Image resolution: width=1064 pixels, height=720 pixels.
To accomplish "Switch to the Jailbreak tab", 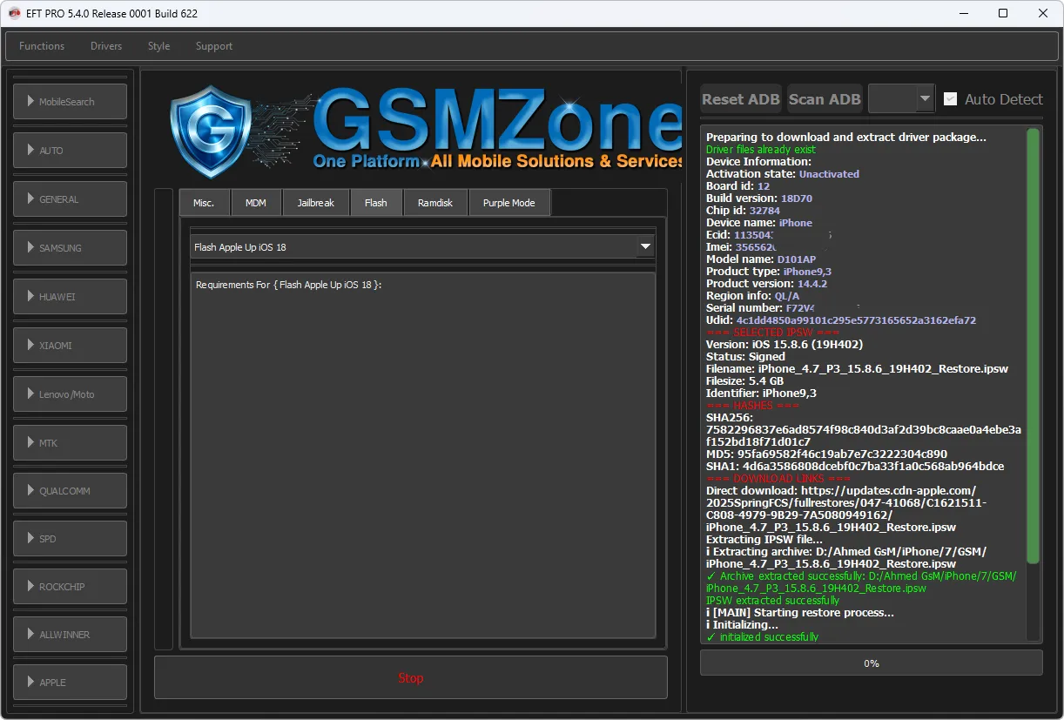I will [x=315, y=203].
